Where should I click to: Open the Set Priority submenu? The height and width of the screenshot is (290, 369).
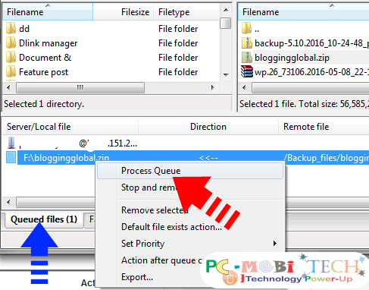coord(190,244)
